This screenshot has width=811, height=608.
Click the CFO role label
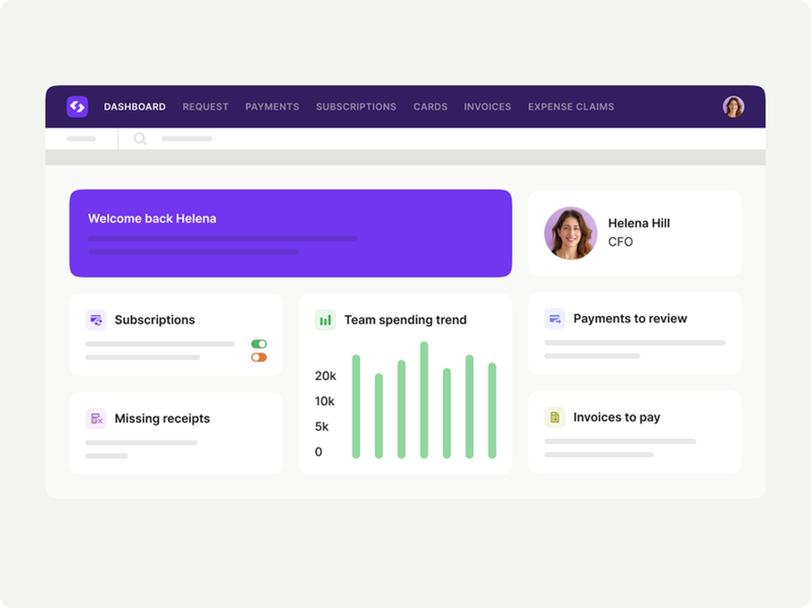(620, 242)
